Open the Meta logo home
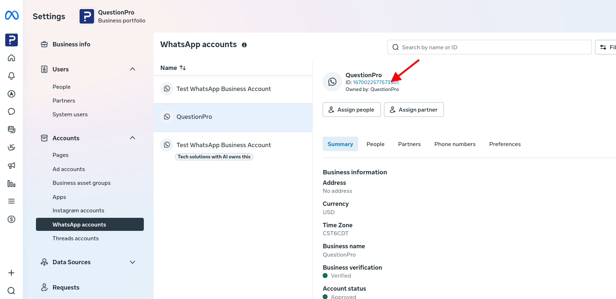Viewport: 616px width, 299px height. [12, 15]
